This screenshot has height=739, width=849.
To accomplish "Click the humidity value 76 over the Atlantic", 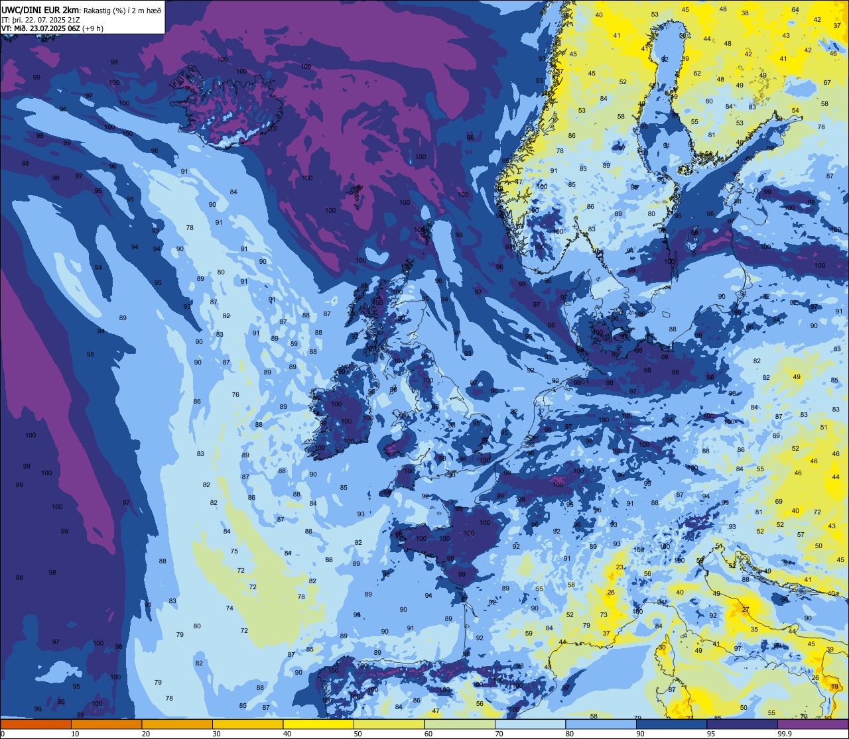I will click(235, 395).
